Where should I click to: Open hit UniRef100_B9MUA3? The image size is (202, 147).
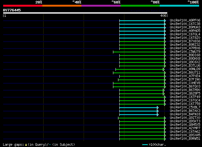click(x=185, y=27)
